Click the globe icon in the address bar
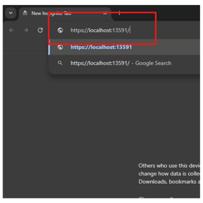 (60, 30)
